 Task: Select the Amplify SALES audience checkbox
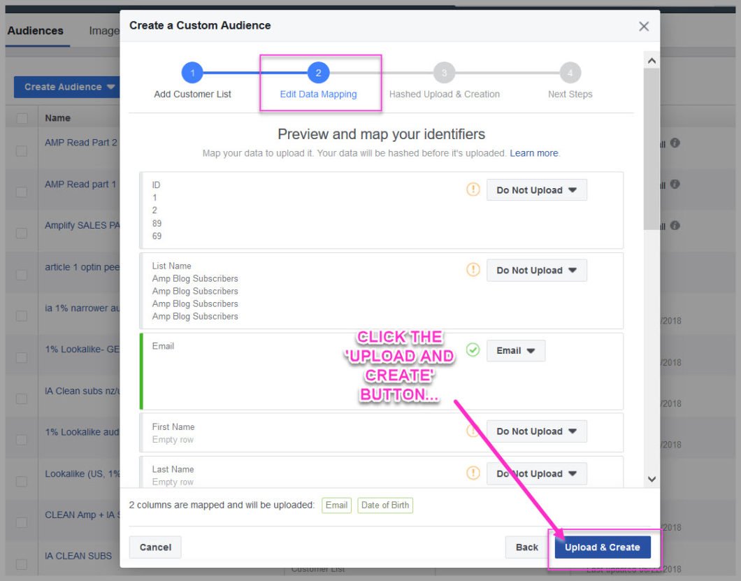point(22,233)
